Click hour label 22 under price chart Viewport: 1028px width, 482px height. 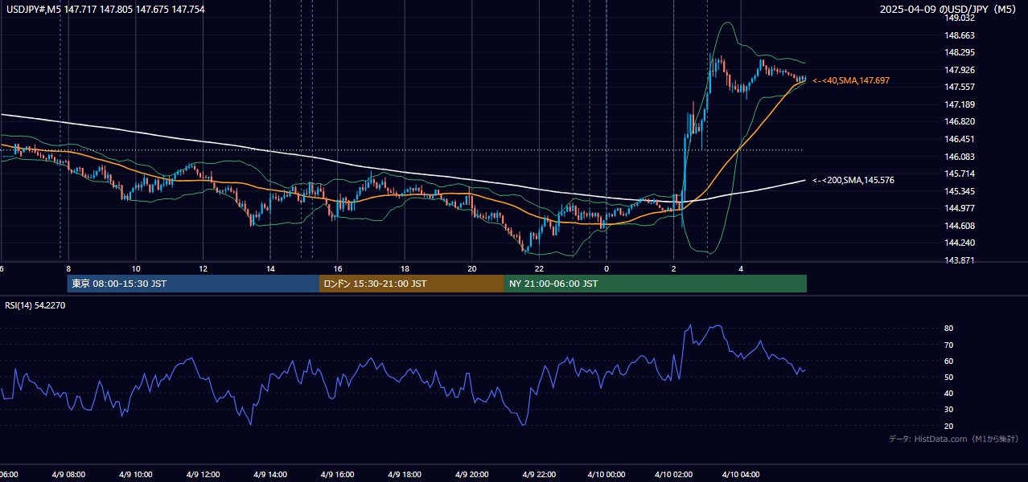coord(539,268)
